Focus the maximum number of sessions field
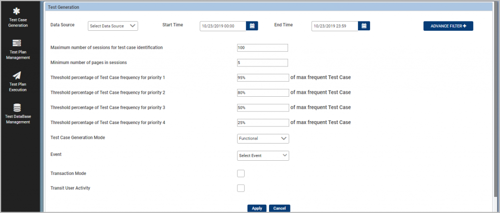The height and width of the screenshot is (213, 500). pyautogui.click(x=262, y=48)
